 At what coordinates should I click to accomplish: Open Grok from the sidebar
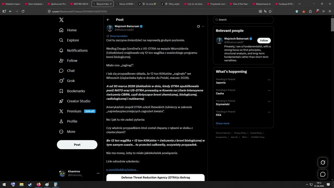coord(67,81)
